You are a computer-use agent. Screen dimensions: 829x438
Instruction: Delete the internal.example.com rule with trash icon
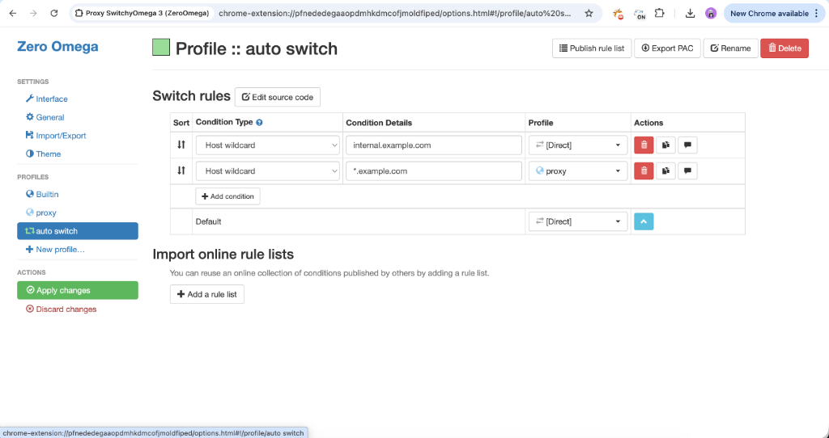643,145
